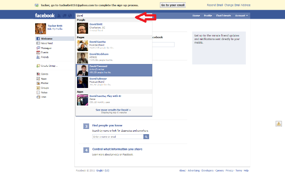The width and height of the screenshot is (285, 180).
Task: Click the Apps sidebar icon
Action: pyautogui.click(x=38, y=79)
